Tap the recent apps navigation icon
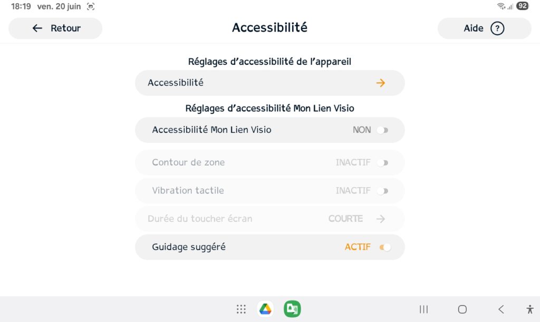 click(423, 309)
